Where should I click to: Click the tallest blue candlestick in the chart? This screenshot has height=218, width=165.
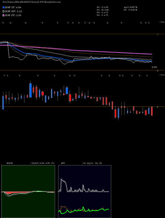(x=30, y=91)
